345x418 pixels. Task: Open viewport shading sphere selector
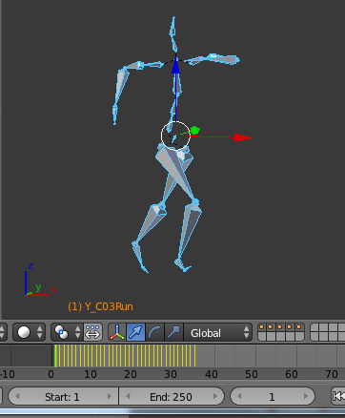point(30,332)
